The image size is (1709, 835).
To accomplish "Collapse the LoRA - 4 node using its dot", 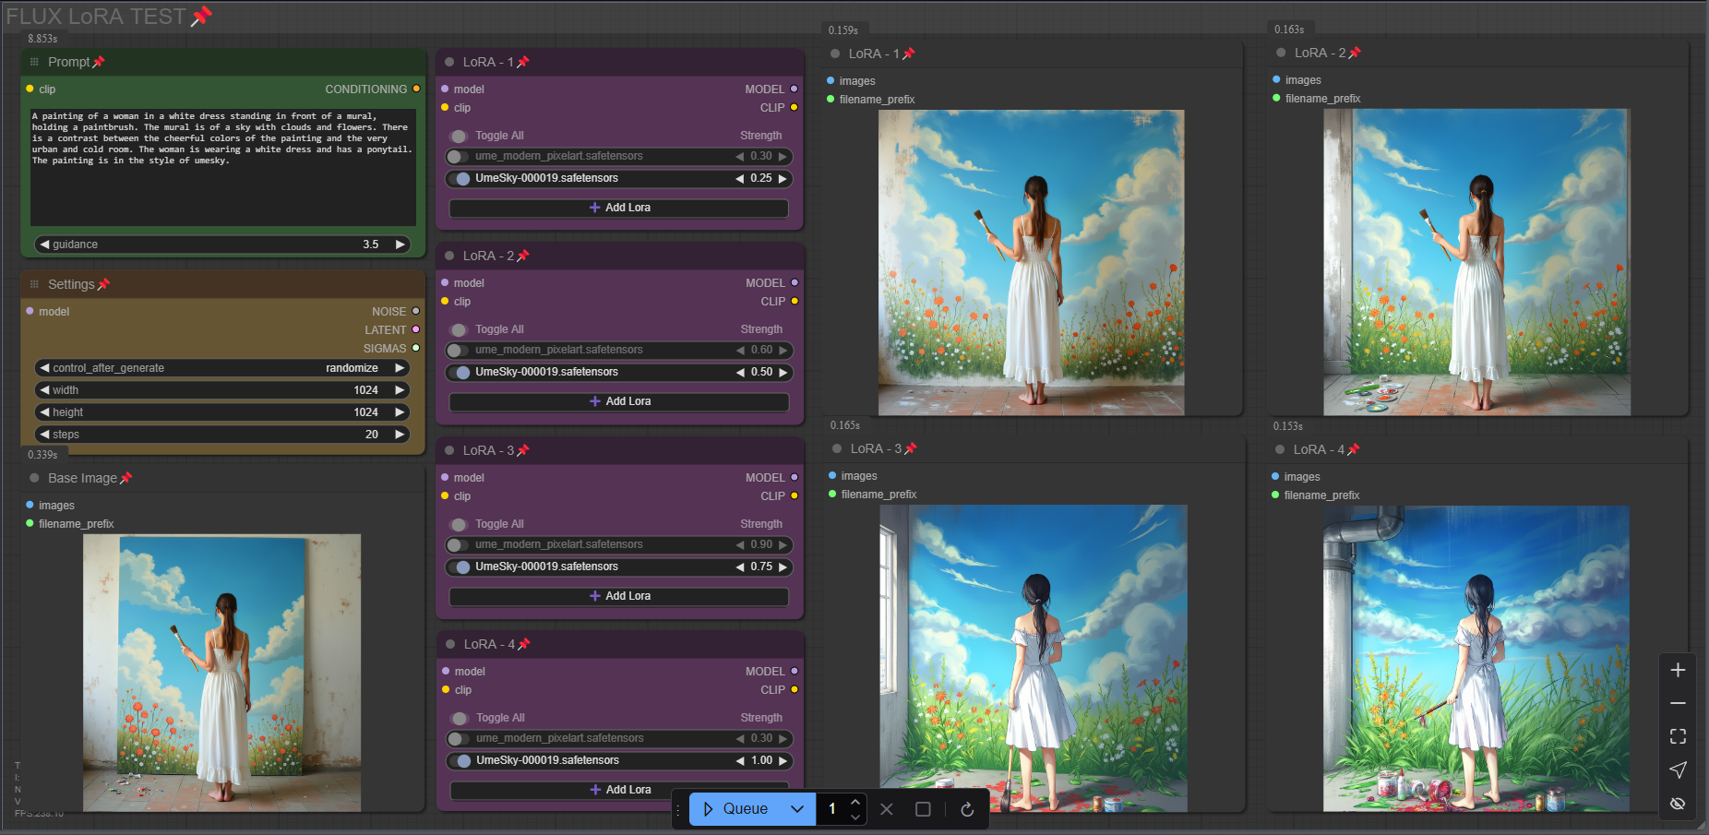I will pyautogui.click(x=450, y=644).
